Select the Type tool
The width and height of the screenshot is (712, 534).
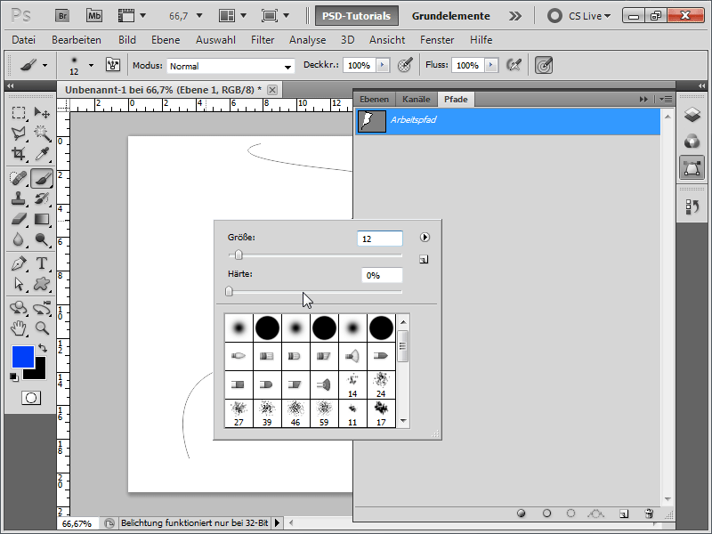(x=42, y=263)
